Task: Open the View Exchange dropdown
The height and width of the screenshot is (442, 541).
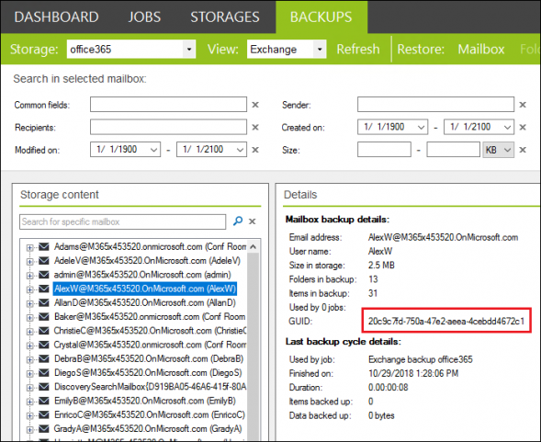Action: click(320, 49)
